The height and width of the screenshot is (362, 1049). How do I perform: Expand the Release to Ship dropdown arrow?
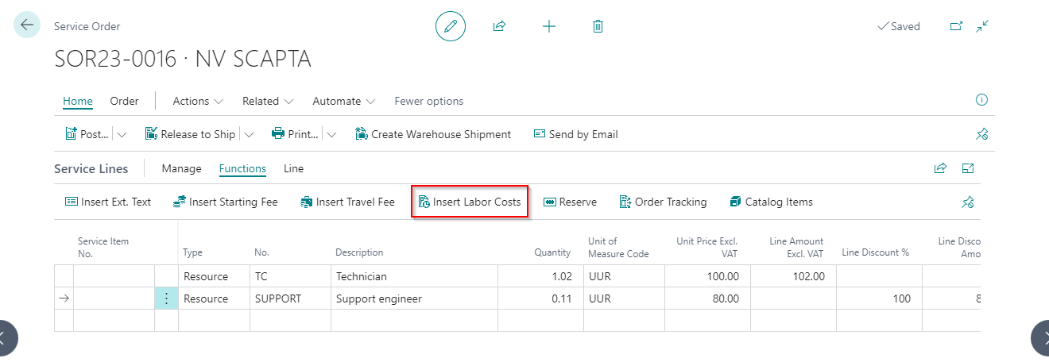[249, 134]
